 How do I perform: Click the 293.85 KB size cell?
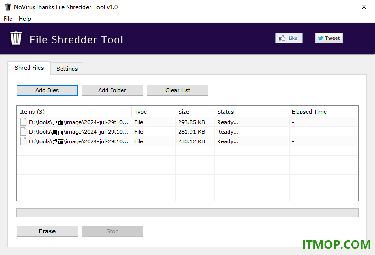pos(191,122)
